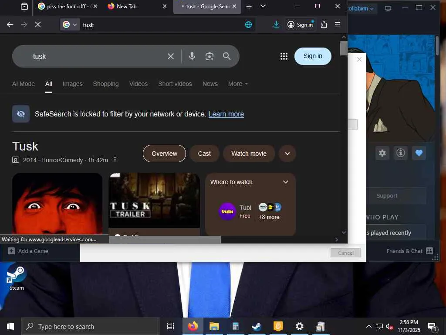Open File Explorer from taskbar
The image size is (446, 335).
pos(214,326)
